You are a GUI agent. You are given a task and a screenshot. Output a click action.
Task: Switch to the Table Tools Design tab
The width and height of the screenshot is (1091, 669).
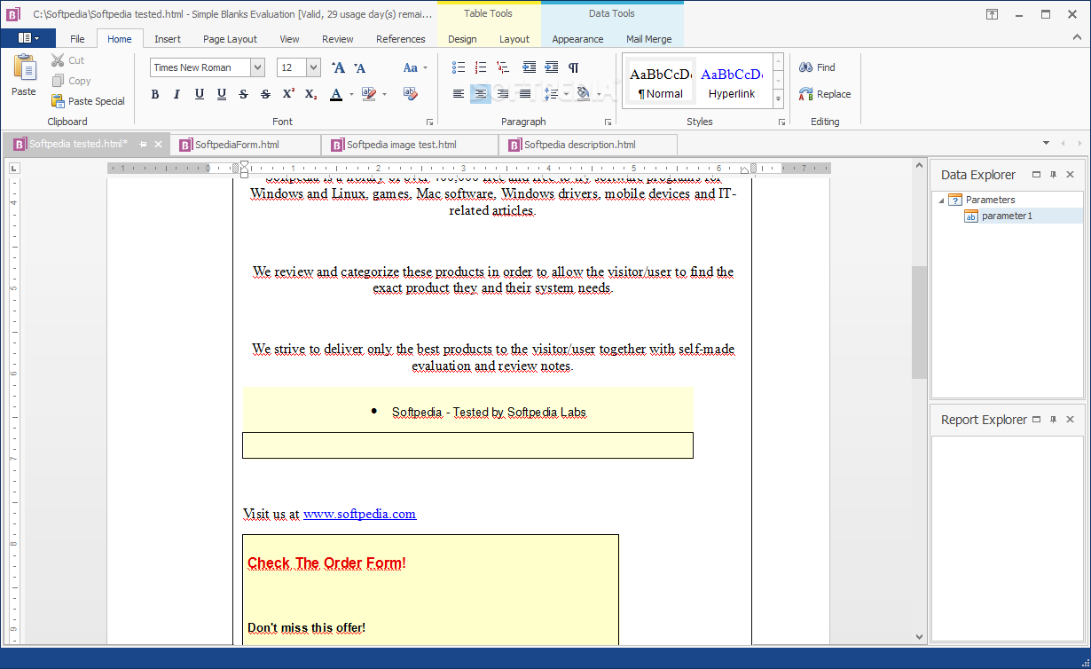click(x=462, y=39)
